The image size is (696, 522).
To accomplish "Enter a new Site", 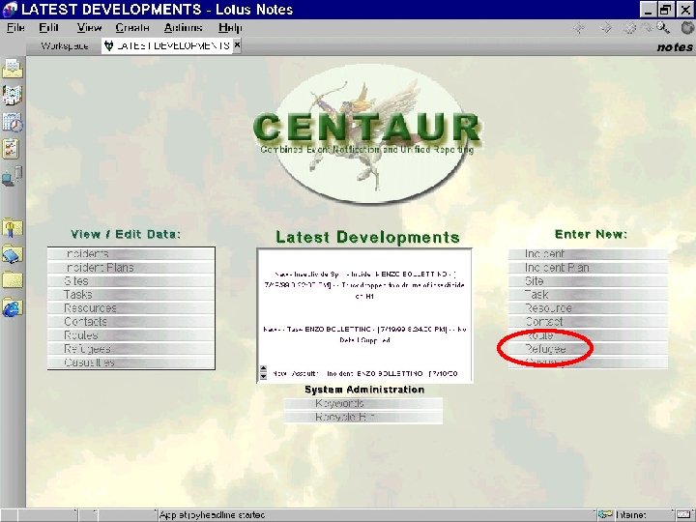I will [588, 281].
